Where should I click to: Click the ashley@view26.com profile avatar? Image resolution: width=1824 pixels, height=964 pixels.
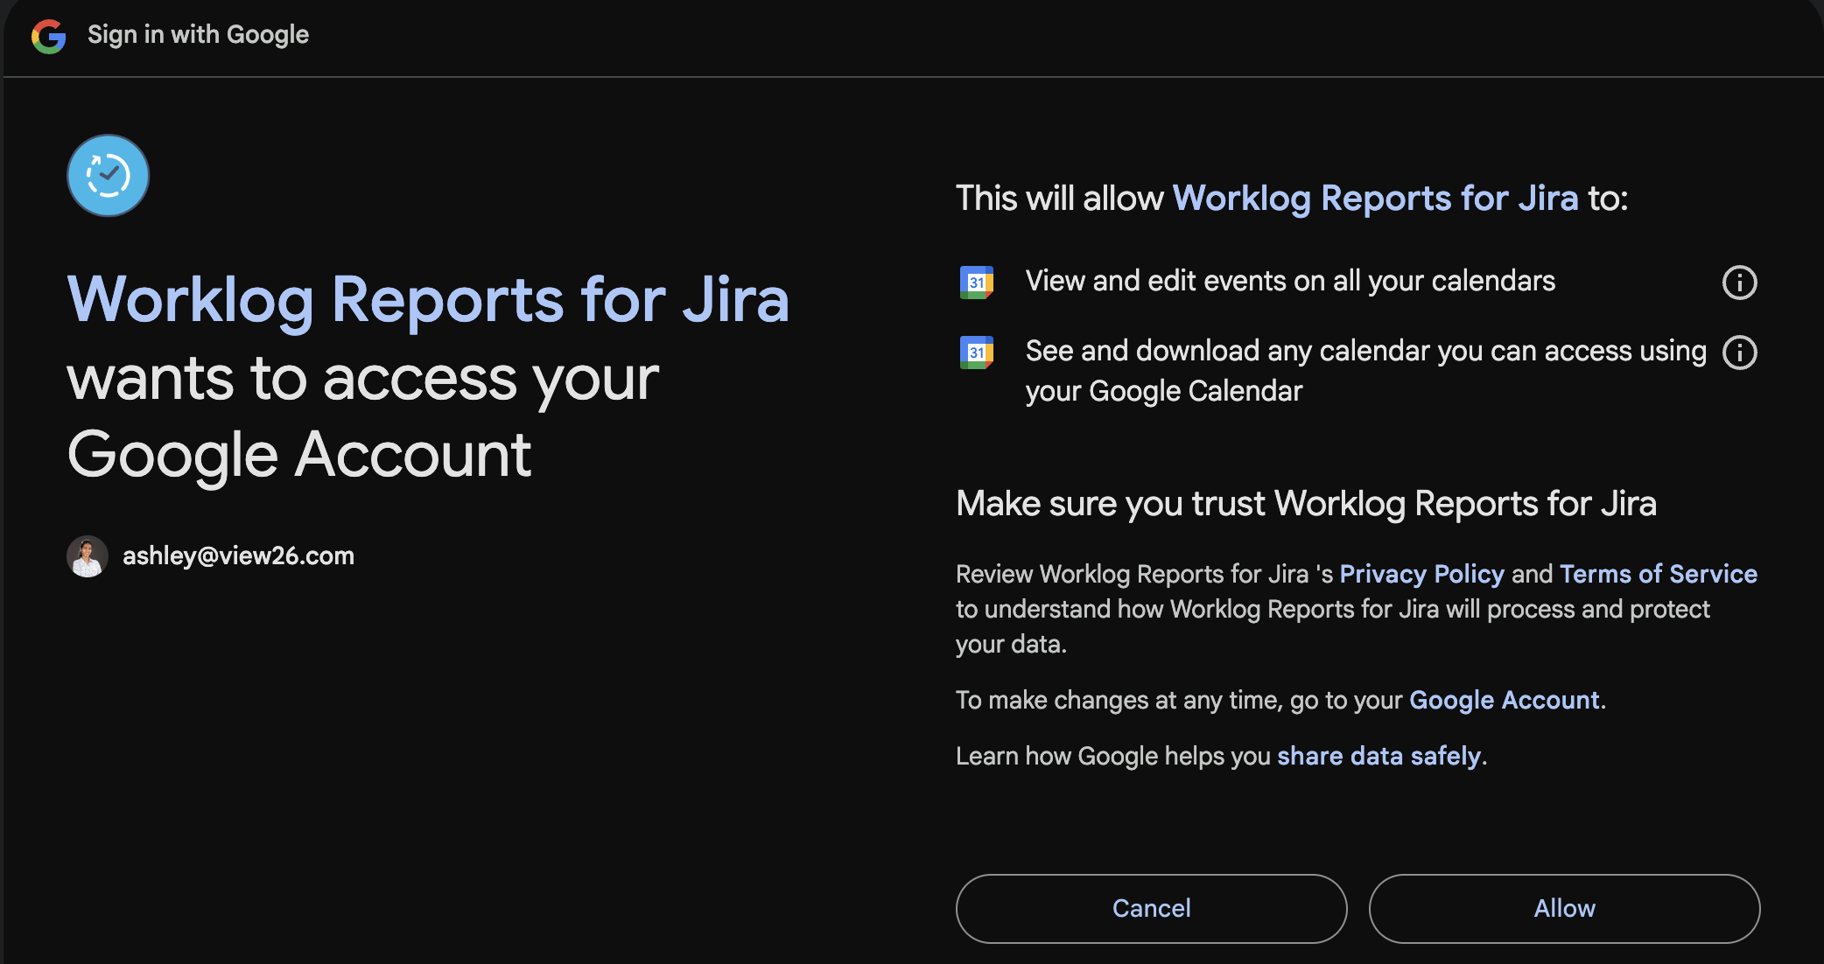point(88,556)
